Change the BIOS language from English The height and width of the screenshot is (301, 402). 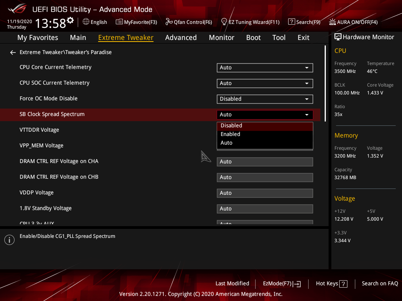[95, 22]
